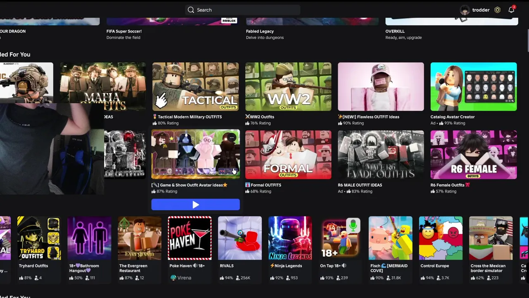
Task: Click player count icon under RIVALS
Action: click(237, 278)
